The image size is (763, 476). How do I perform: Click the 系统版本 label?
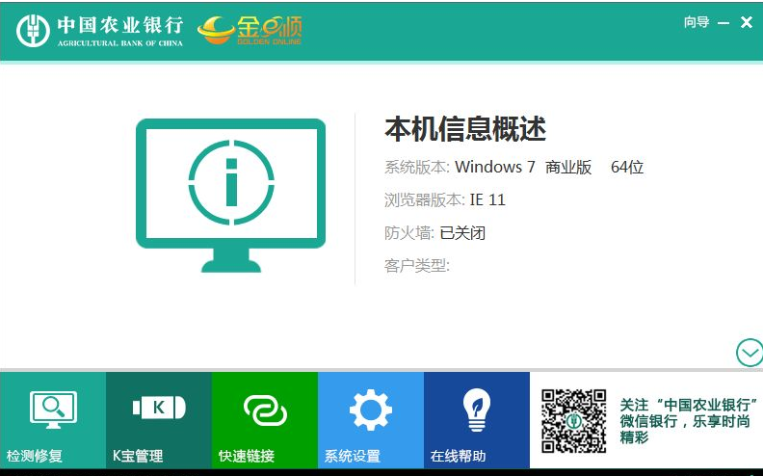(417, 168)
